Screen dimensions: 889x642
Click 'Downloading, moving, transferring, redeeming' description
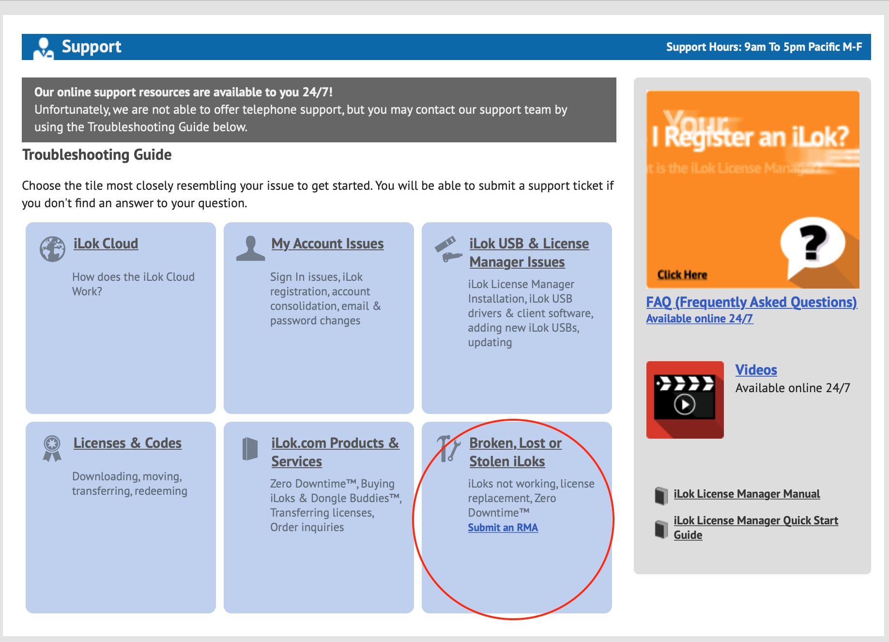tap(129, 484)
